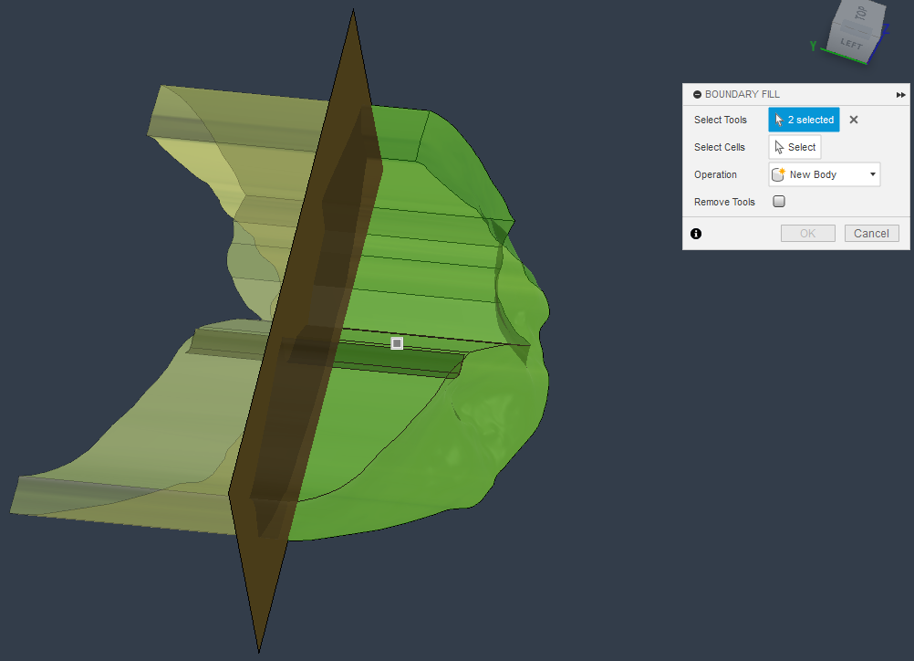Click the OK button in the dialog

[x=807, y=233]
